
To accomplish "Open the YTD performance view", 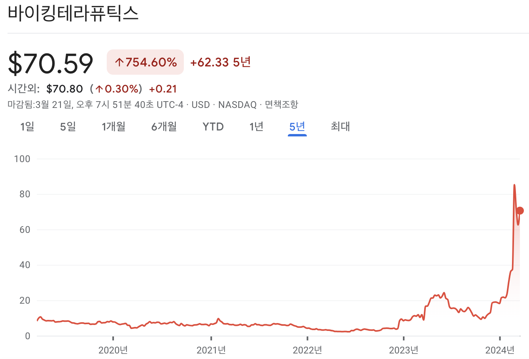I will 213,127.
